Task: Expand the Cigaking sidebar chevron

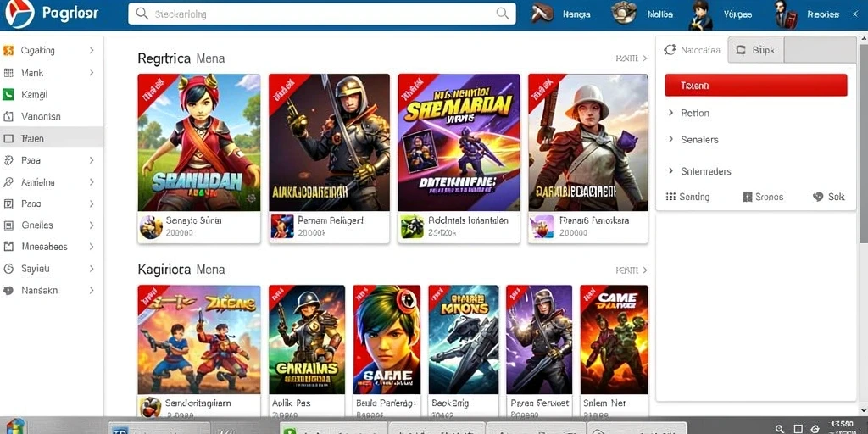Action: (x=92, y=50)
